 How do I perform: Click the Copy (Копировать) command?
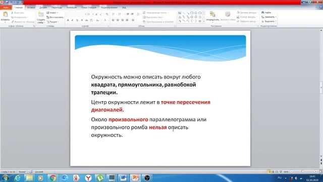(20, 17)
